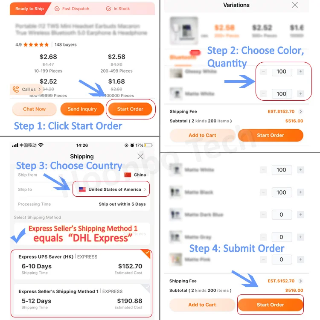
Task: Expand Shipping Fee EST.$152.70 chevron in Variations
Action: pos(300,111)
